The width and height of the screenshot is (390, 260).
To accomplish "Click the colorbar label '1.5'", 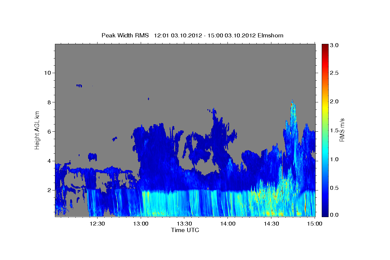I will click(x=334, y=130).
